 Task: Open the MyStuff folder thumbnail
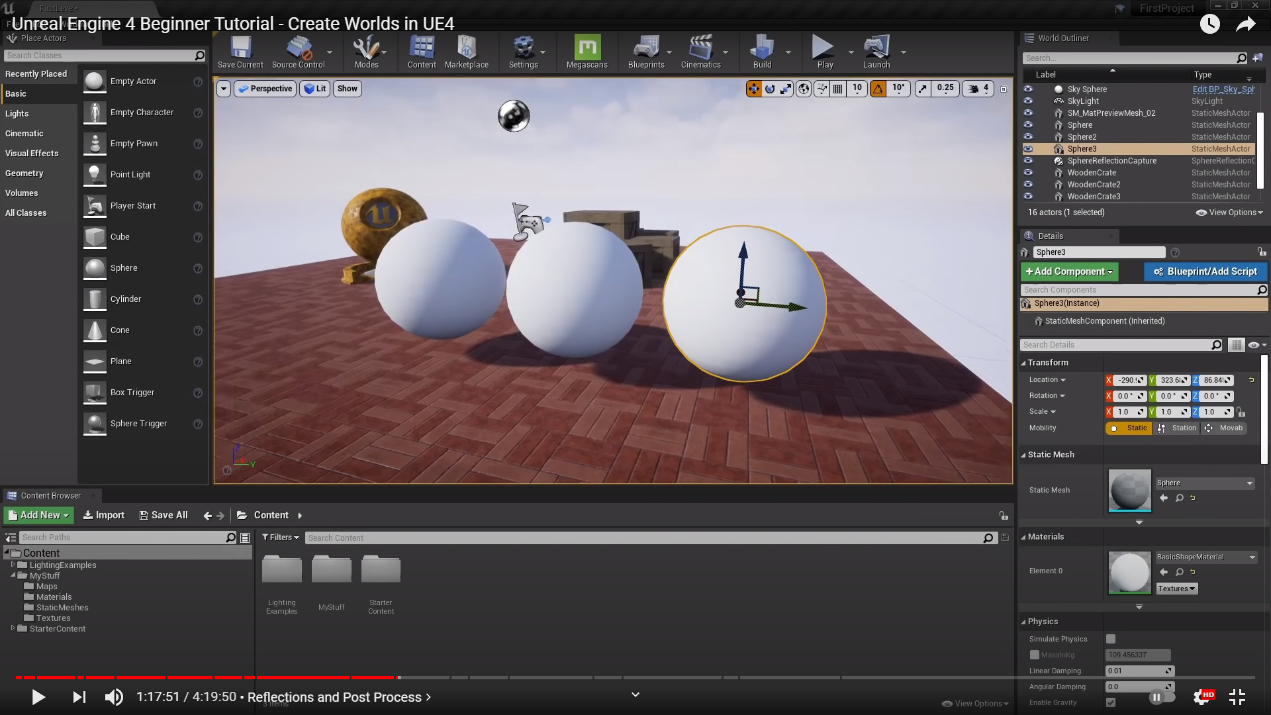coord(331,571)
